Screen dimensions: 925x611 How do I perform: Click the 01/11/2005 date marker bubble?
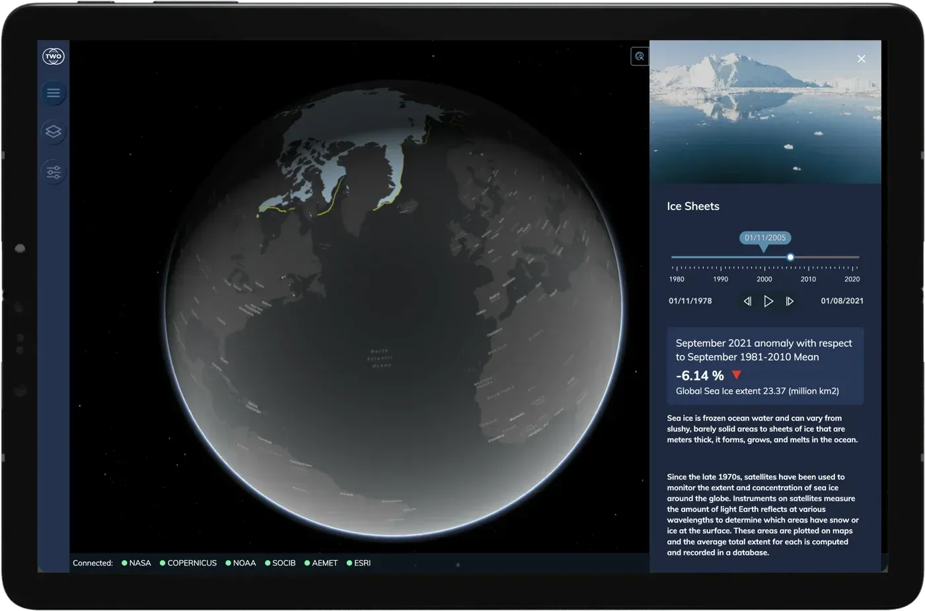point(765,238)
